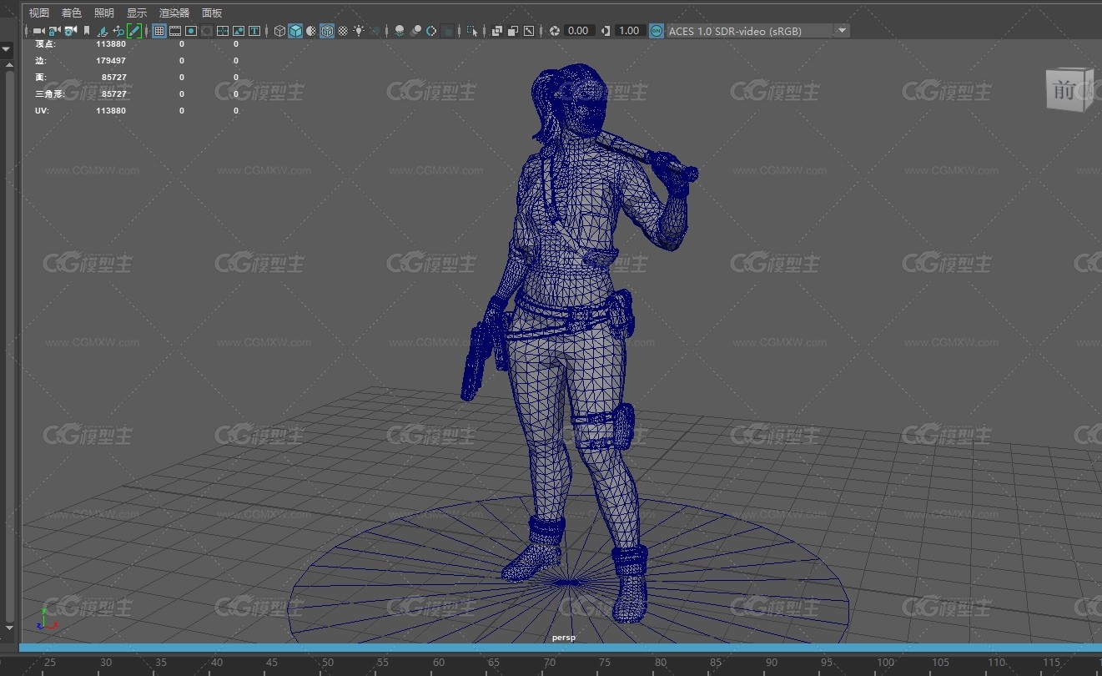This screenshot has height=676, width=1102.
Task: Click the UV count label
Action: point(41,110)
